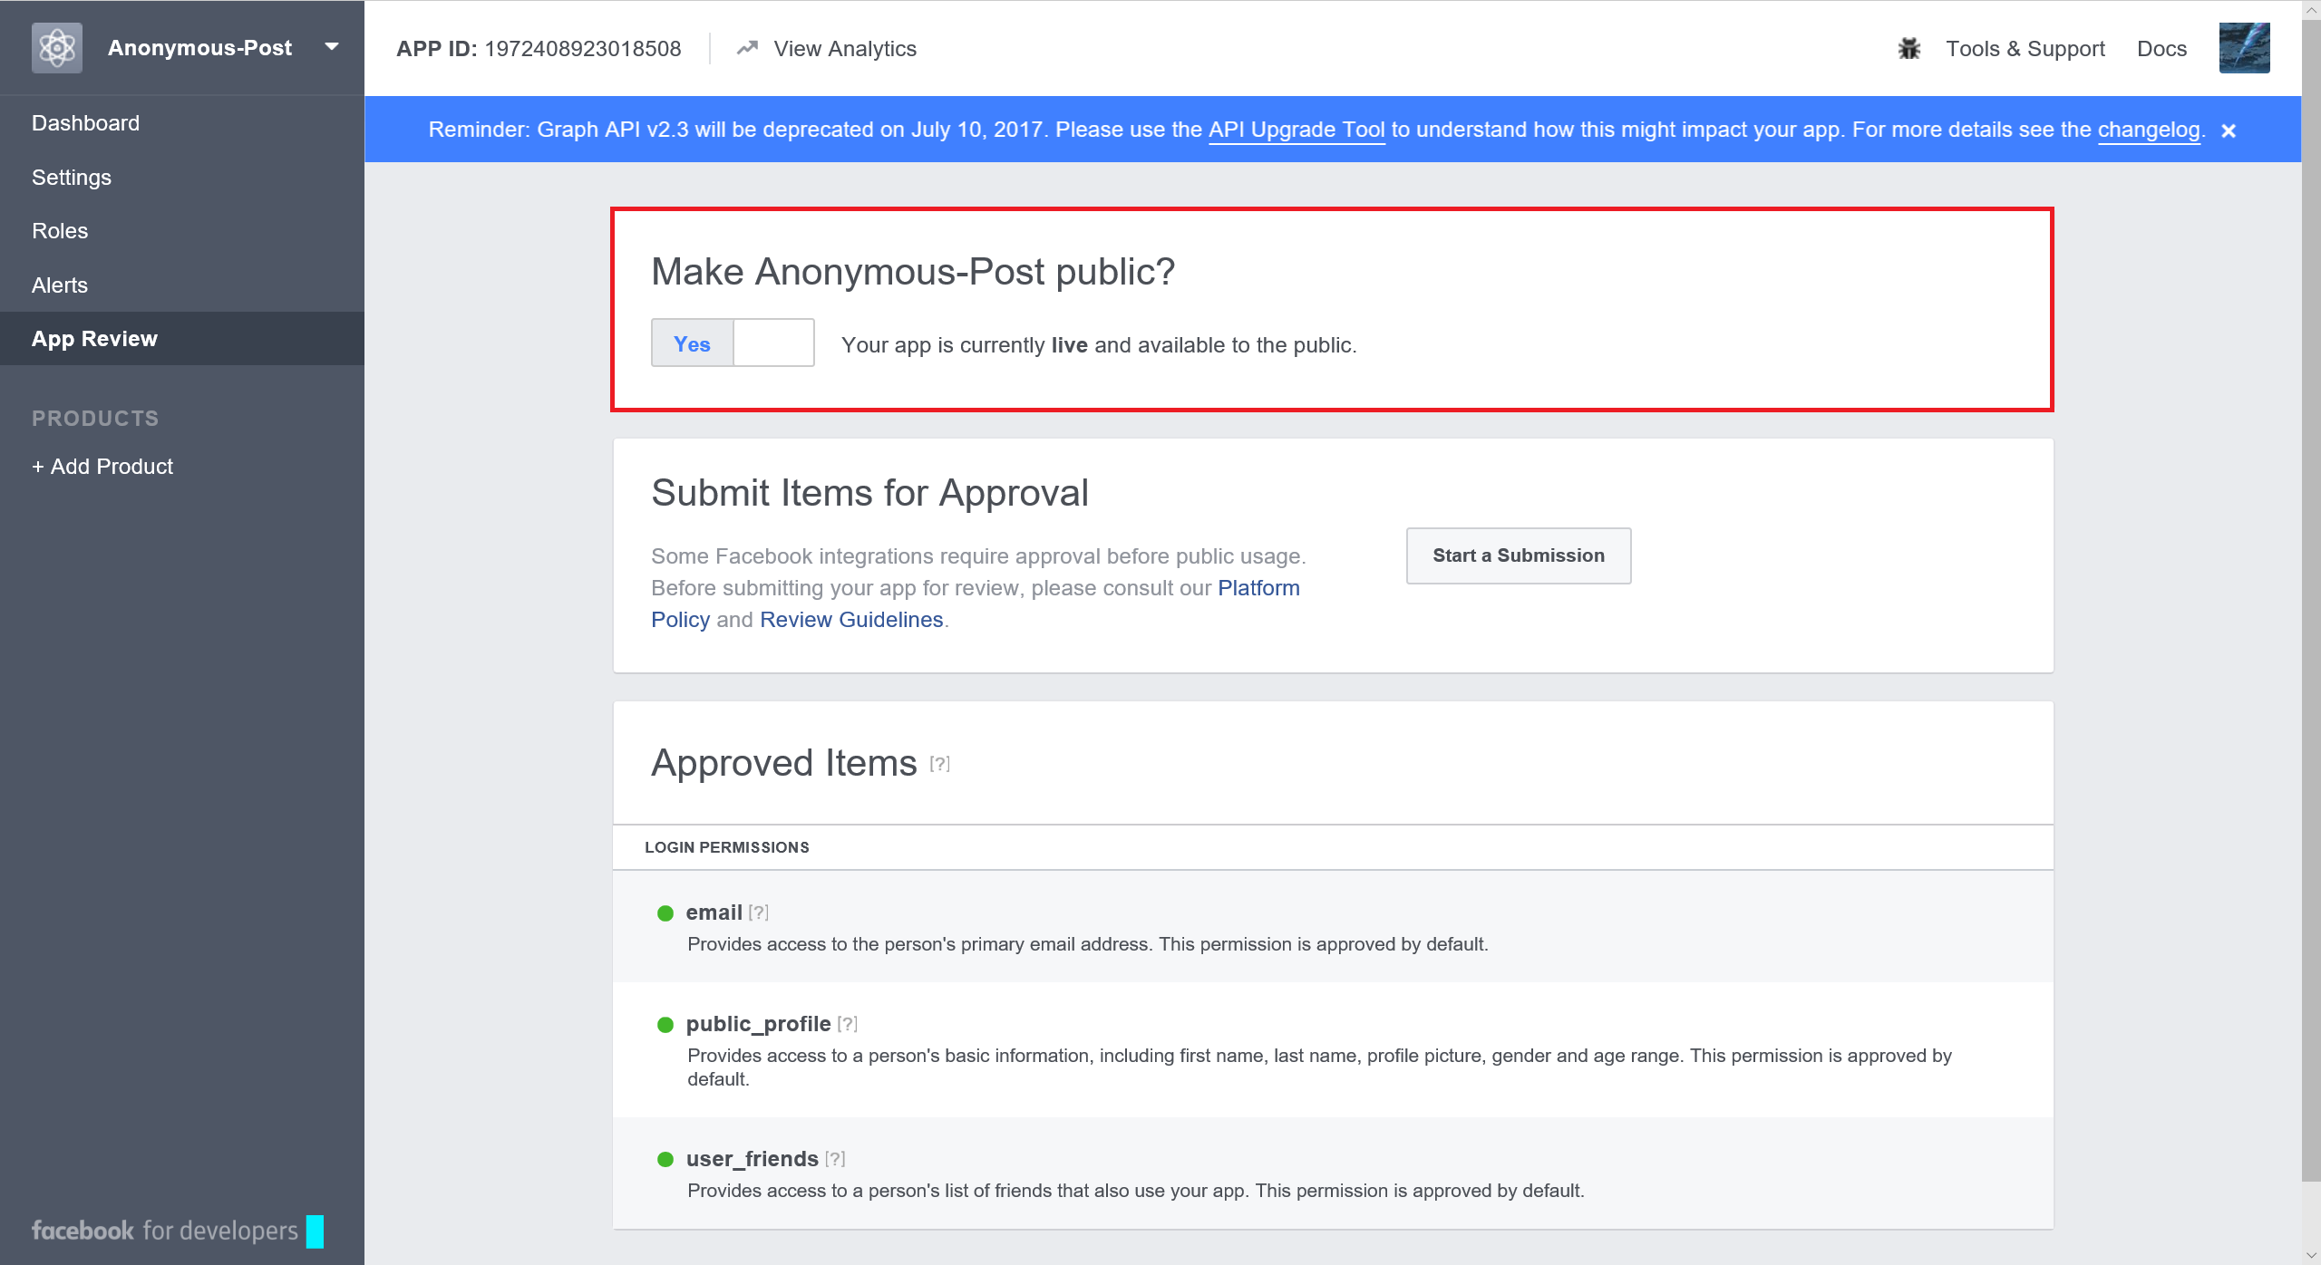Follow the Review Guidelines link
This screenshot has height=1265, width=2321.
(850, 620)
